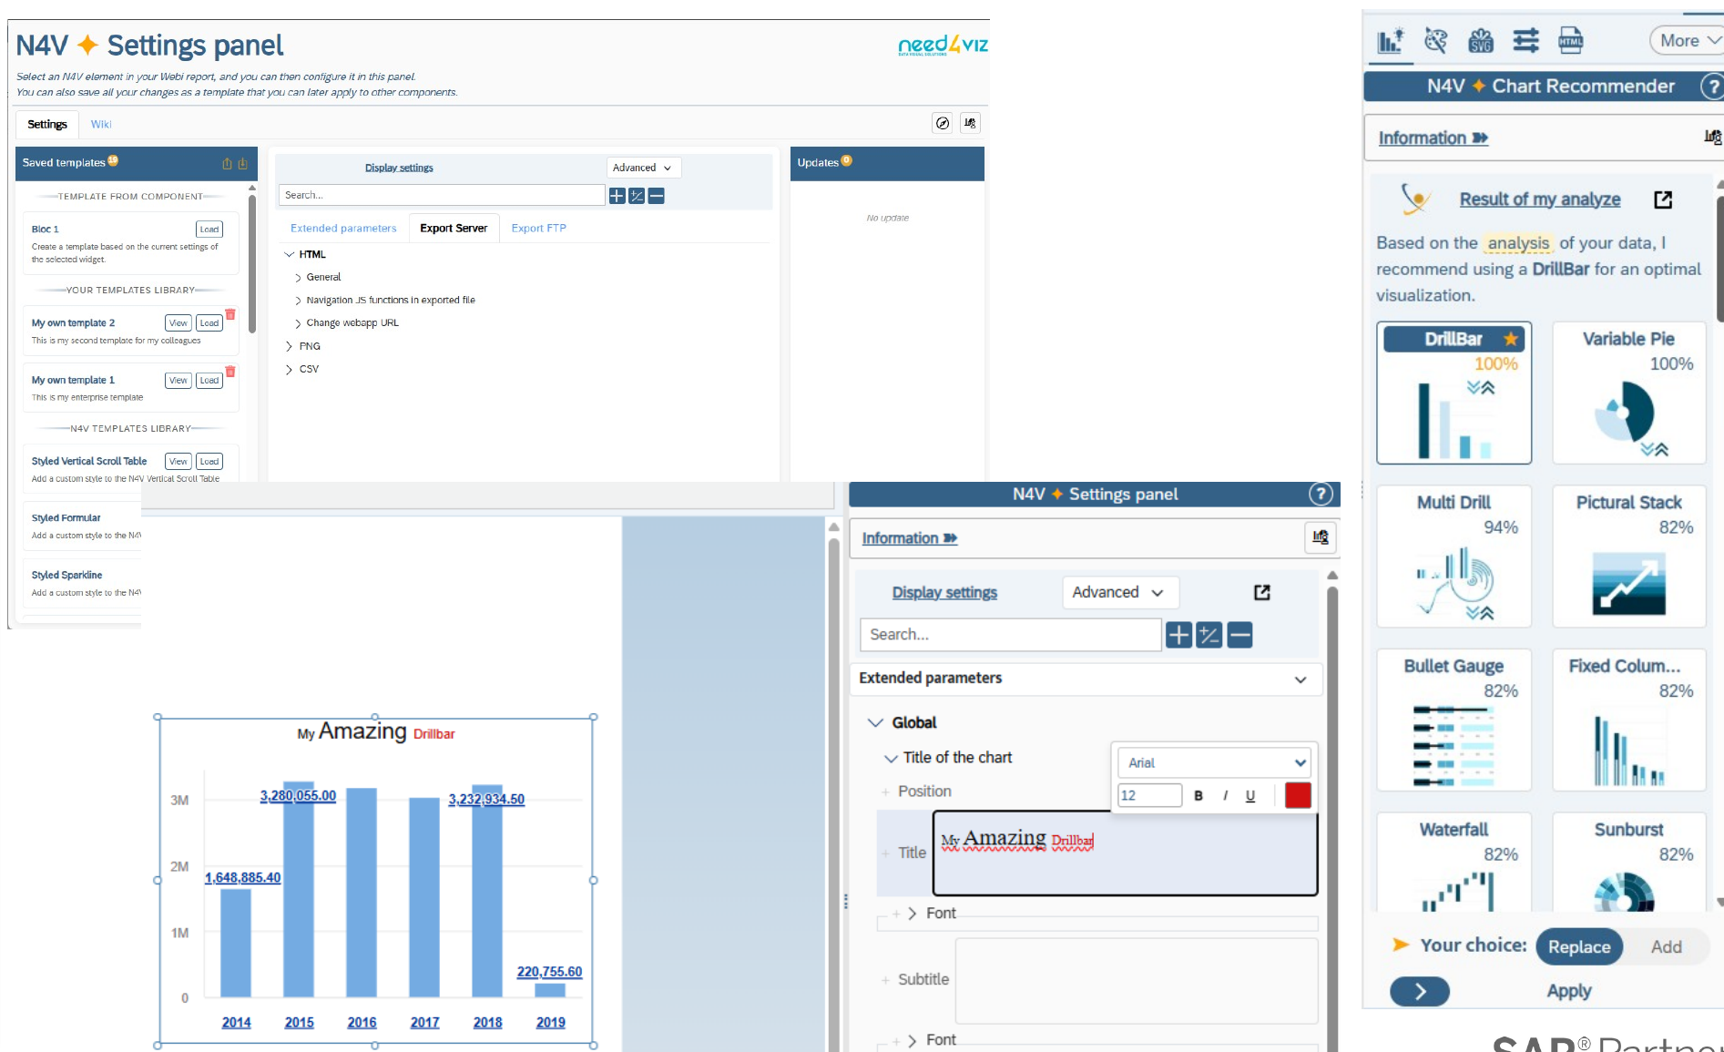Click help icon on Chart Recommender header
This screenshot has width=1724, height=1052.
[1712, 87]
